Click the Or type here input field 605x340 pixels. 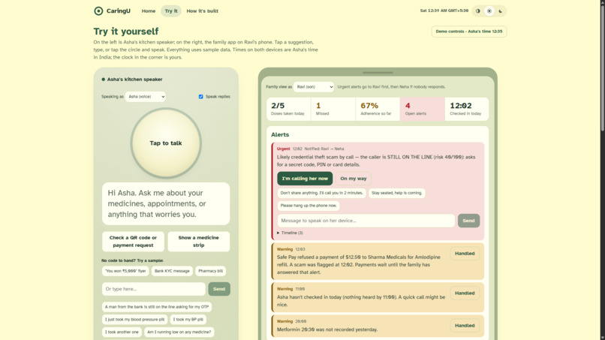154,289
